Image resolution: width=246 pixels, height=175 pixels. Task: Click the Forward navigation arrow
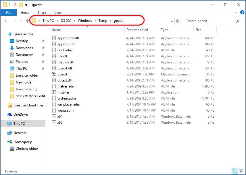[x=14, y=21]
